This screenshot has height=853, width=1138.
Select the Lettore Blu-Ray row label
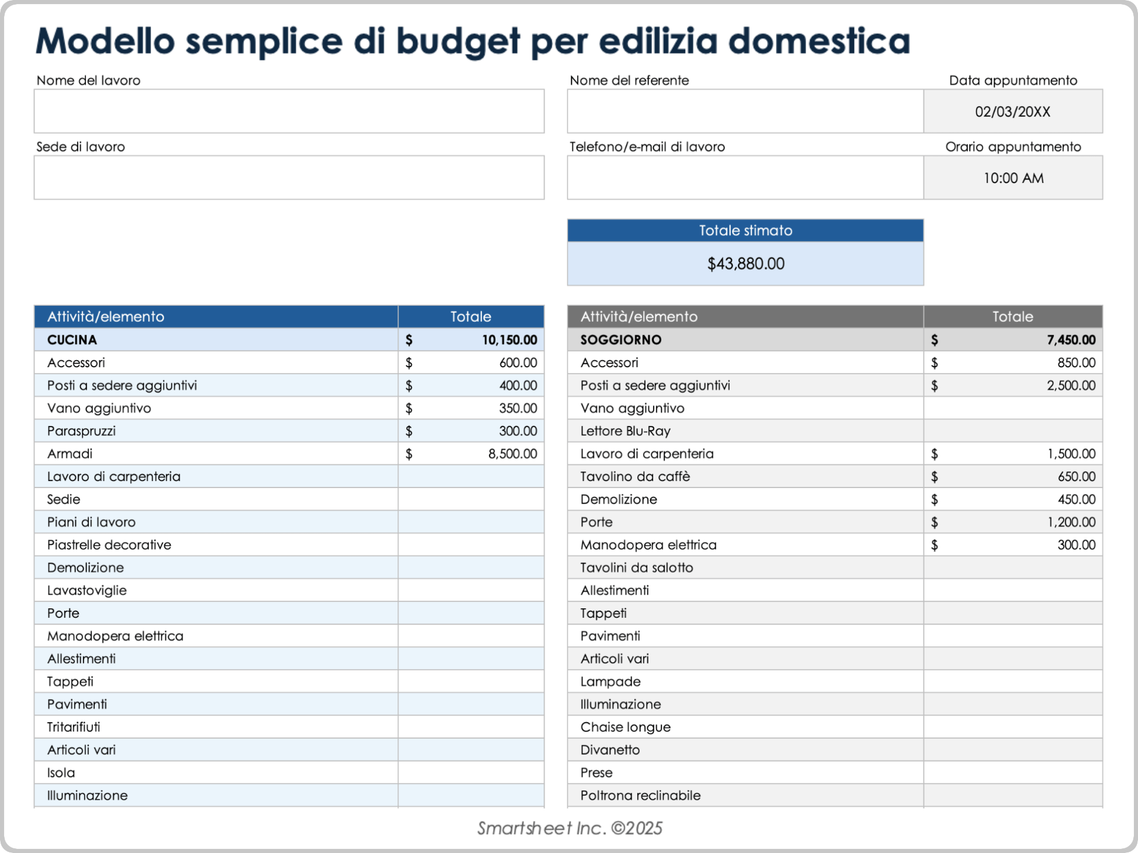coord(625,431)
